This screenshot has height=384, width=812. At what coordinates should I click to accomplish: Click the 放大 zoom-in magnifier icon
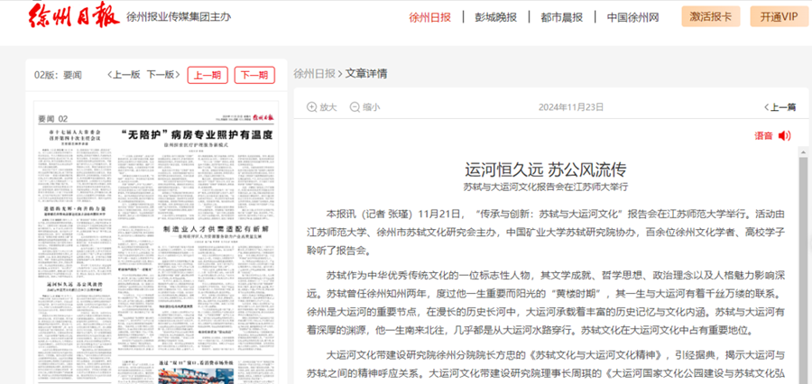(312, 107)
